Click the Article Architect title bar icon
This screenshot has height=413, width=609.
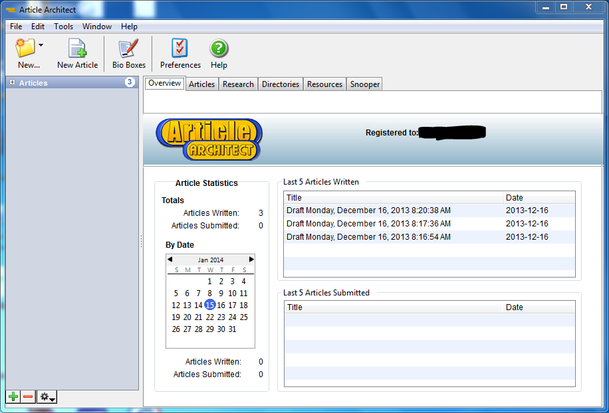pos(11,10)
